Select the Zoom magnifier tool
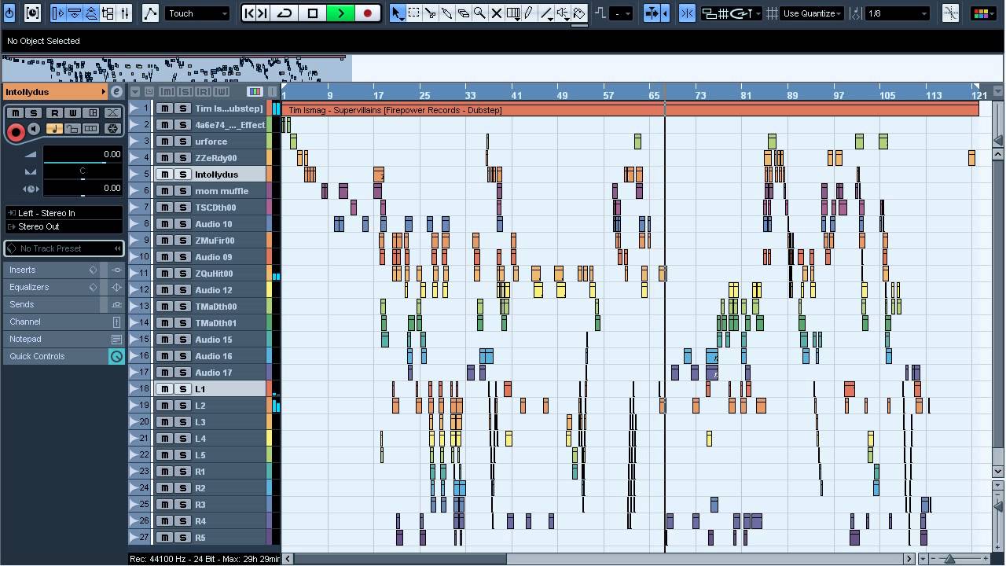This screenshot has width=1006, height=566. point(479,13)
